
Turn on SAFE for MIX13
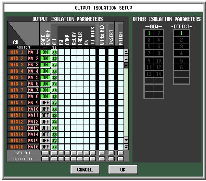point(45,128)
